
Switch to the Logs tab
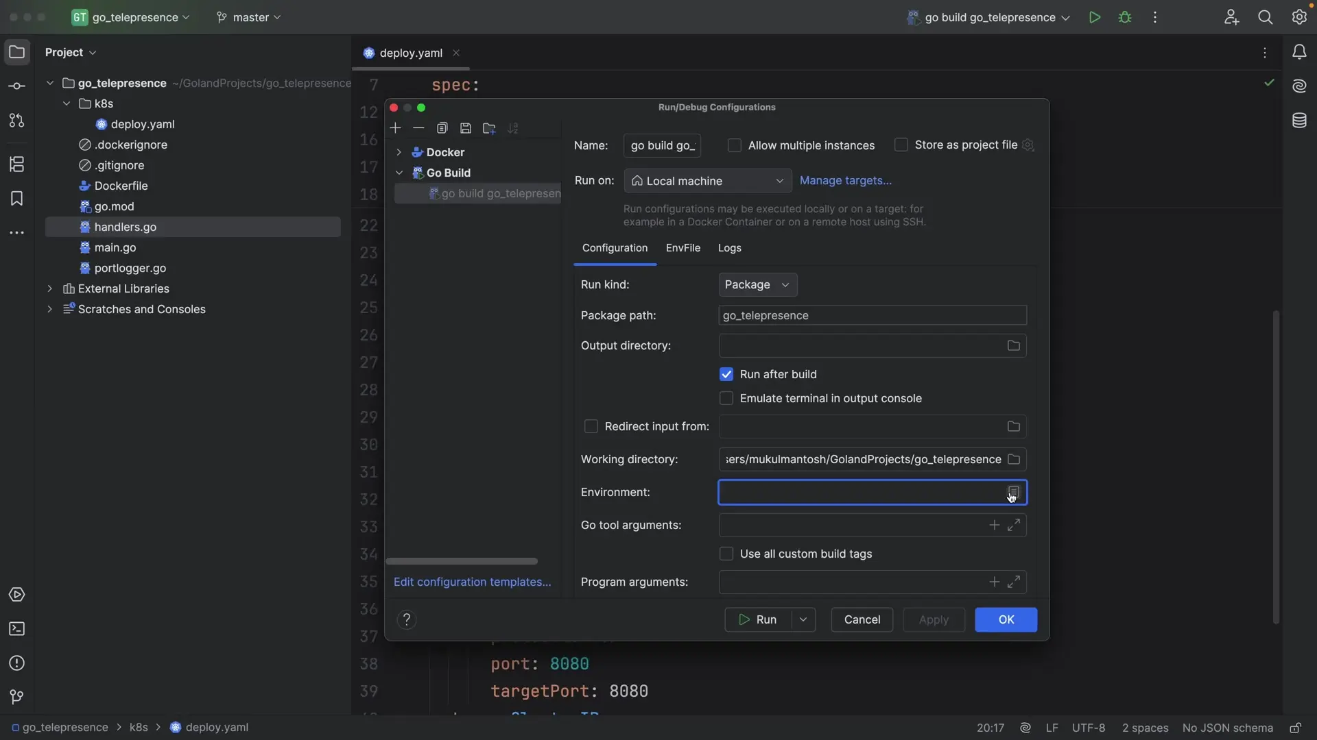point(729,248)
